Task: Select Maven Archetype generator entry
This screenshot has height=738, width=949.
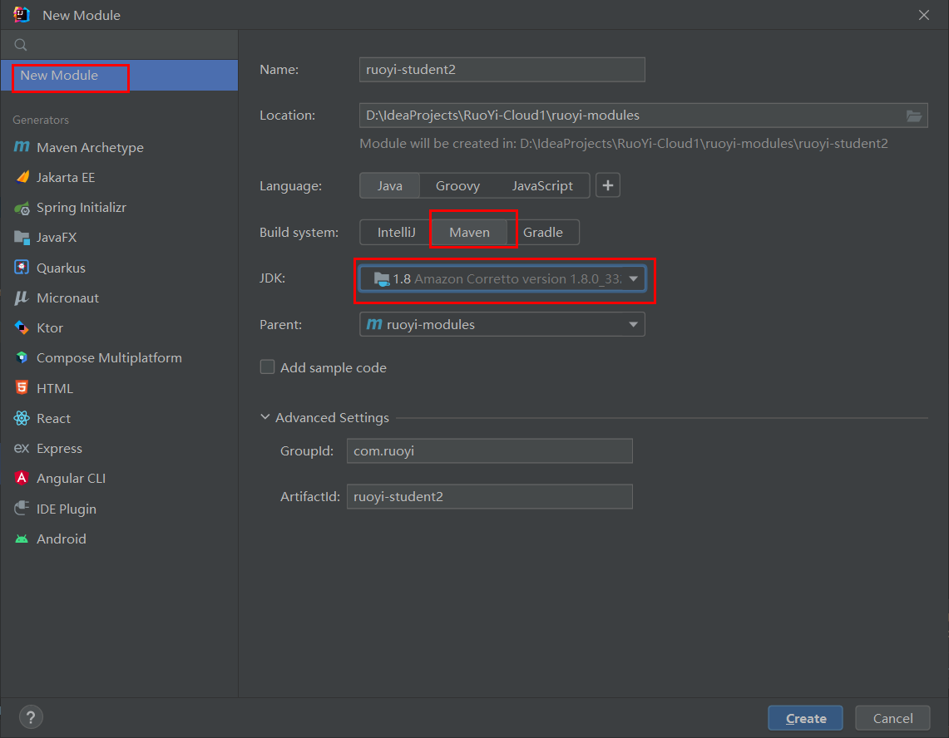Action: tap(119, 148)
